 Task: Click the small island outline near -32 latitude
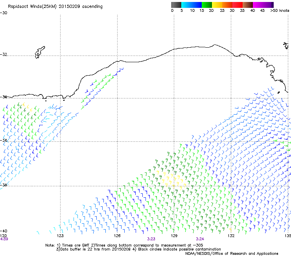point(40,52)
